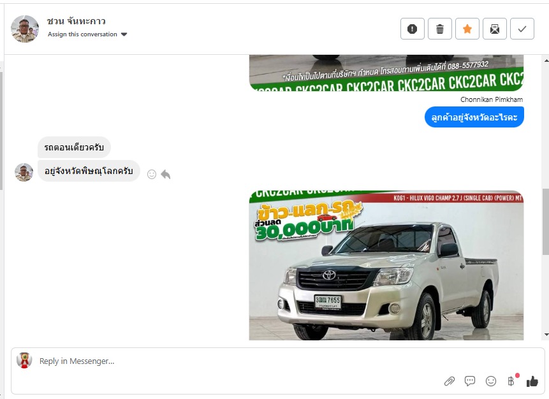This screenshot has width=549, height=399.
Task: Open the CKC2CAR banner image at top
Action: click(386, 73)
